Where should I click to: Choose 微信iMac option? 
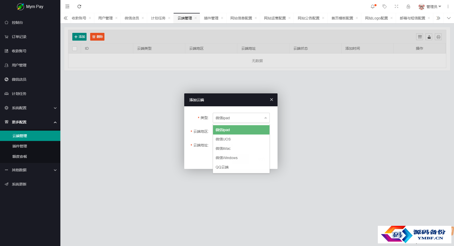coord(241,148)
